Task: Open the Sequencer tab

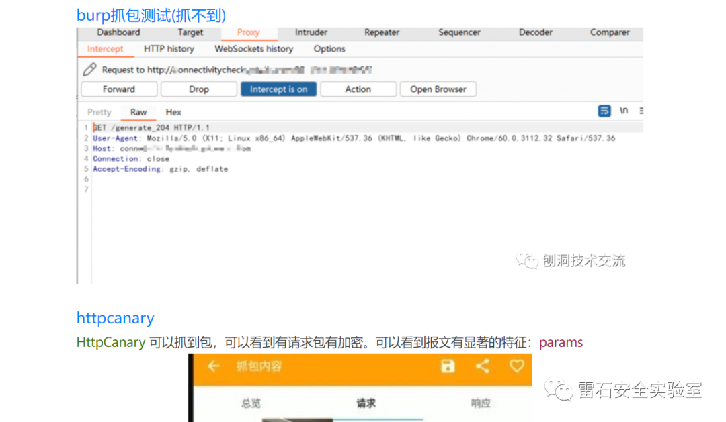Action: (459, 32)
